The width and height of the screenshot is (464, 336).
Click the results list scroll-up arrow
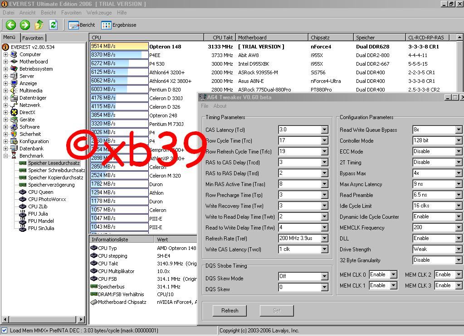[459, 38]
